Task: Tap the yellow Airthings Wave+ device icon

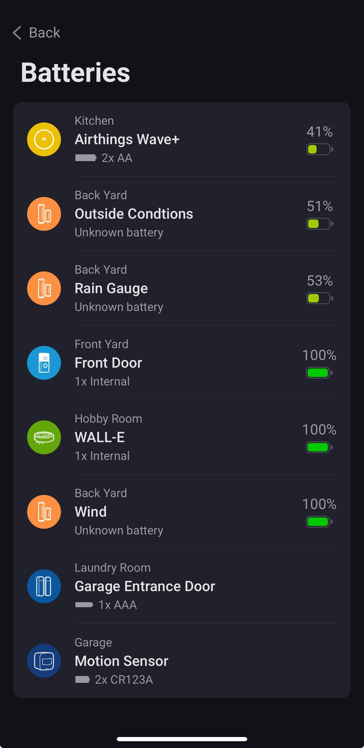Action: click(44, 139)
